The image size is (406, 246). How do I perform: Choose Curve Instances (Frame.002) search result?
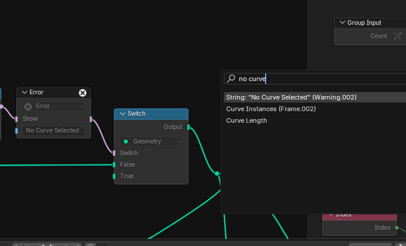click(315, 109)
